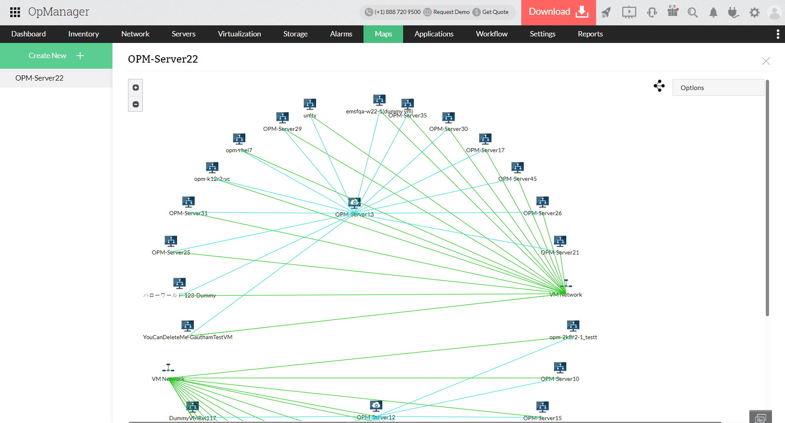Screen dimensions: 785x423
Task: Click the user profile avatar
Action: (x=774, y=13)
